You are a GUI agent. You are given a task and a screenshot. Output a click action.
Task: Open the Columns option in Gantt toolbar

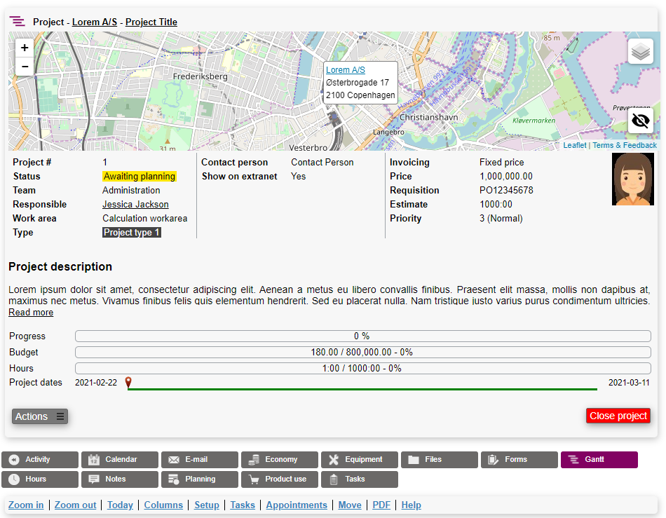[163, 505]
